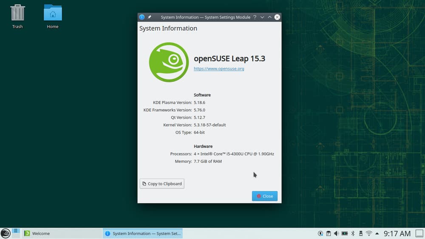Click Qt version value '5.12.7'
Viewport: 425px width, 239px height.
pos(199,117)
